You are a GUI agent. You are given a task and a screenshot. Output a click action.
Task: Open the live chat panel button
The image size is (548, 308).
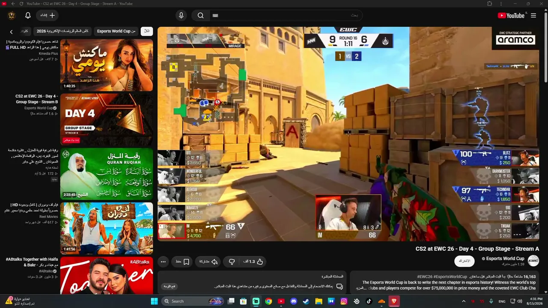(x=170, y=286)
